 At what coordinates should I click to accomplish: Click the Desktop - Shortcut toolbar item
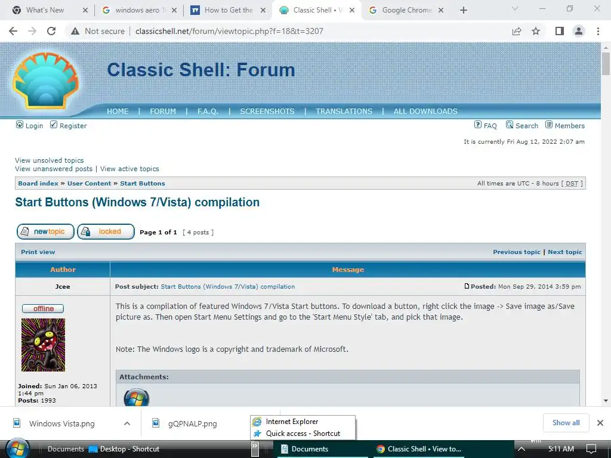point(124,449)
